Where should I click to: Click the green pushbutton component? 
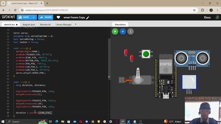coord(146,54)
